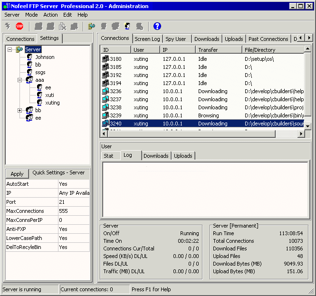
Task: Sort connections by Transfer column header
Action: (219, 50)
